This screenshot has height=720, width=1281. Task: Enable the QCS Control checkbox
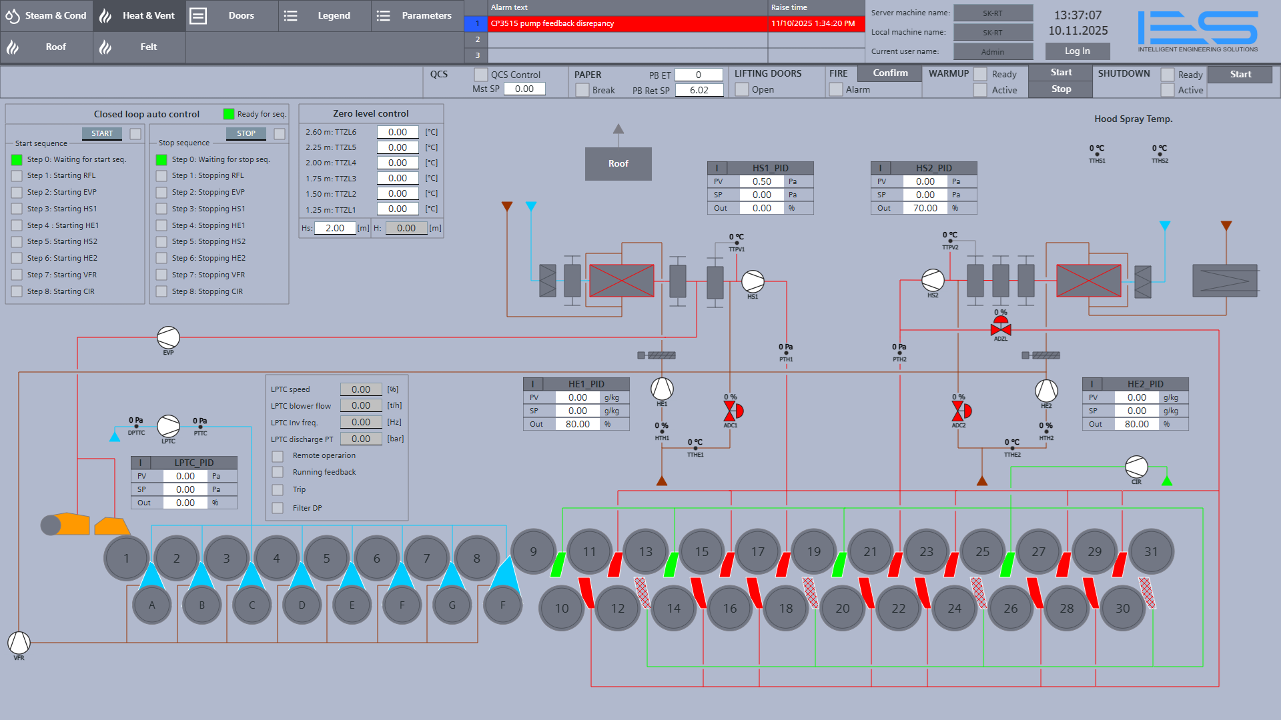(x=480, y=75)
